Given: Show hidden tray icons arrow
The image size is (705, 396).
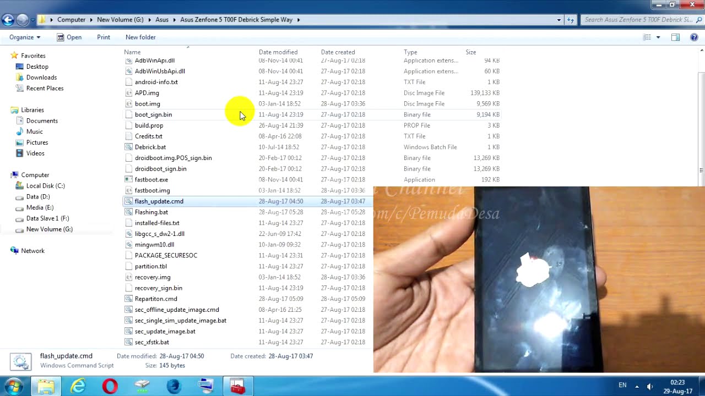Looking at the screenshot, I should pyautogui.click(x=637, y=386).
